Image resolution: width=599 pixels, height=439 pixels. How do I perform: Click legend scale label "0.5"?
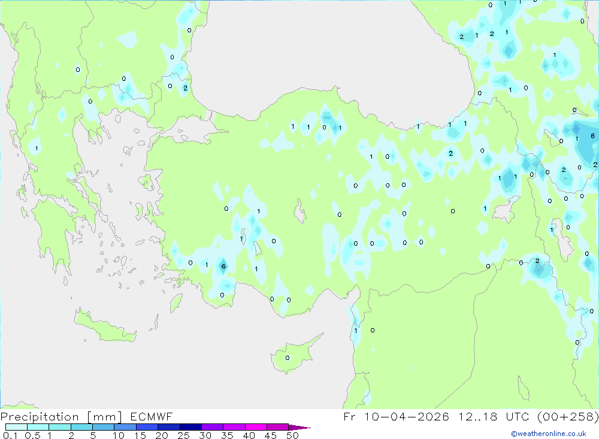(32, 435)
